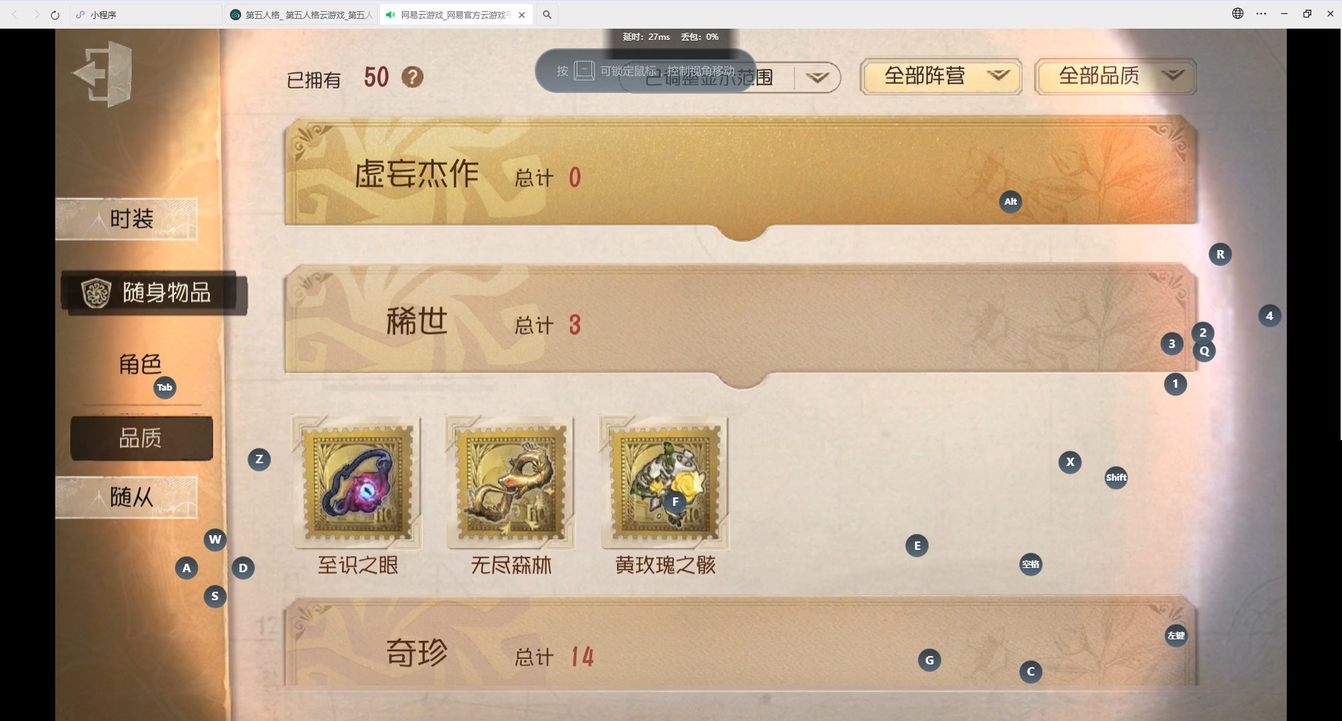Click the browser search magnifier icon
Screen dimensions: 1342x721
coord(547,15)
